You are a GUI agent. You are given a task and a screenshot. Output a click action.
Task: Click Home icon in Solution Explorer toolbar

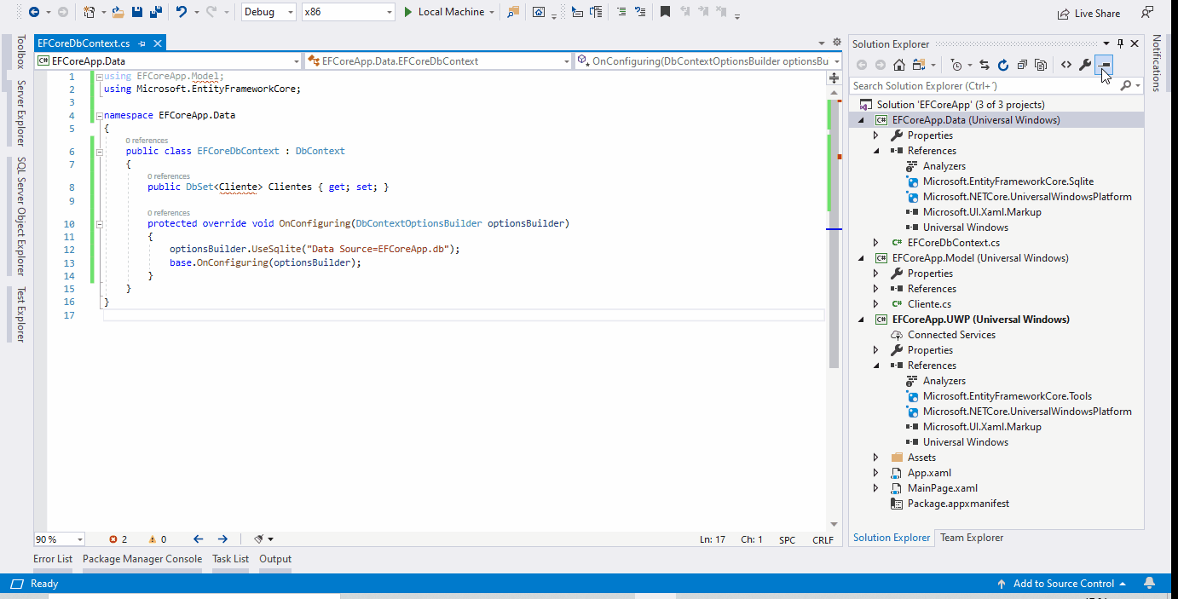pyautogui.click(x=899, y=65)
